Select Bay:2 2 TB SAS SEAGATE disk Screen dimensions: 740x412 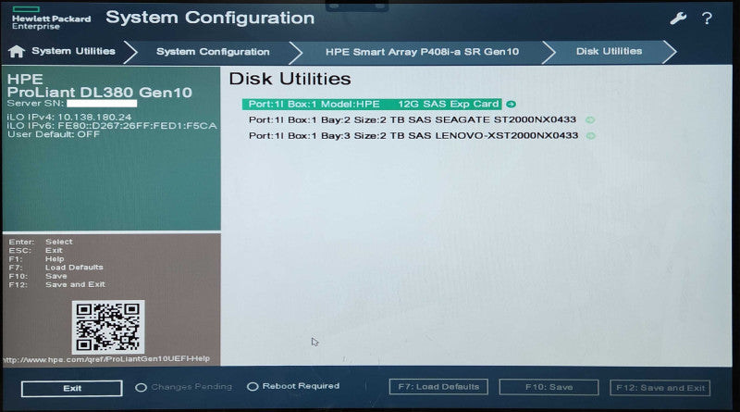[x=413, y=120]
